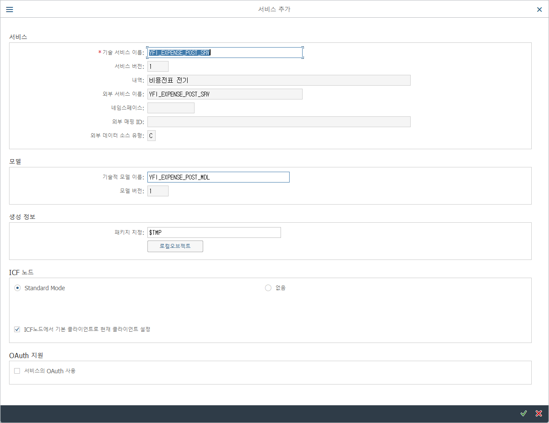
Task: Click the 외부 데이터 소스 유형 field
Action: pos(151,136)
